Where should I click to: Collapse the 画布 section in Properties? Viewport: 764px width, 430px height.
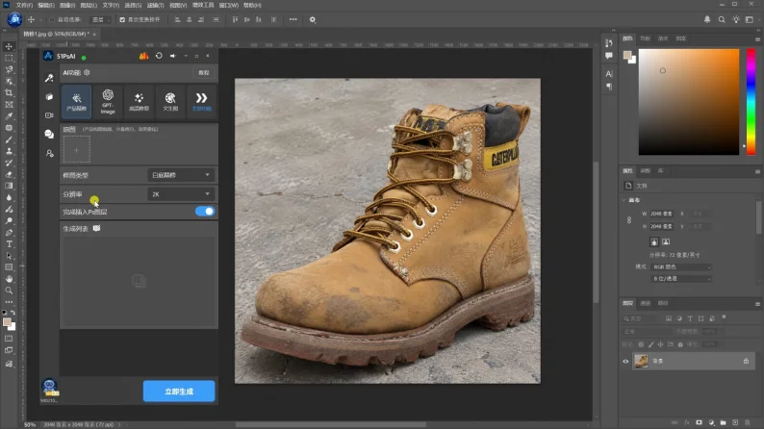pyautogui.click(x=624, y=200)
